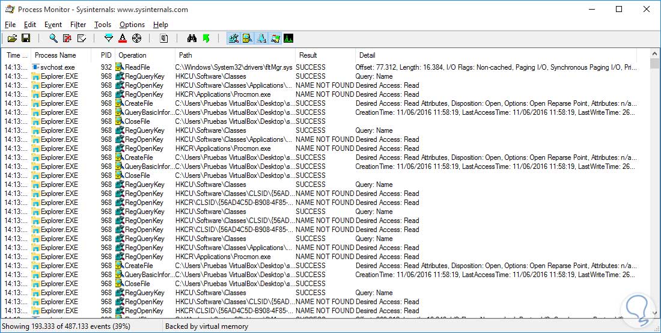Clear the display with the Clear icon

click(81, 39)
